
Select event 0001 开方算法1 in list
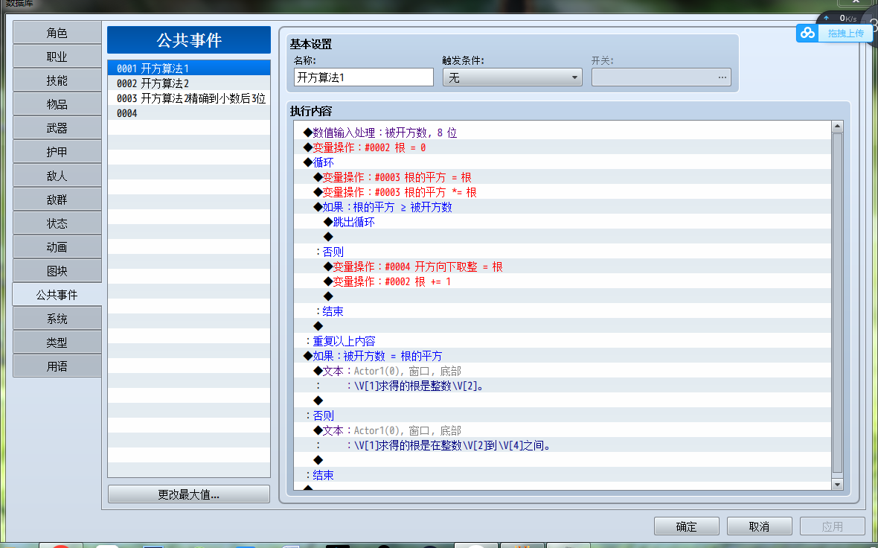189,68
